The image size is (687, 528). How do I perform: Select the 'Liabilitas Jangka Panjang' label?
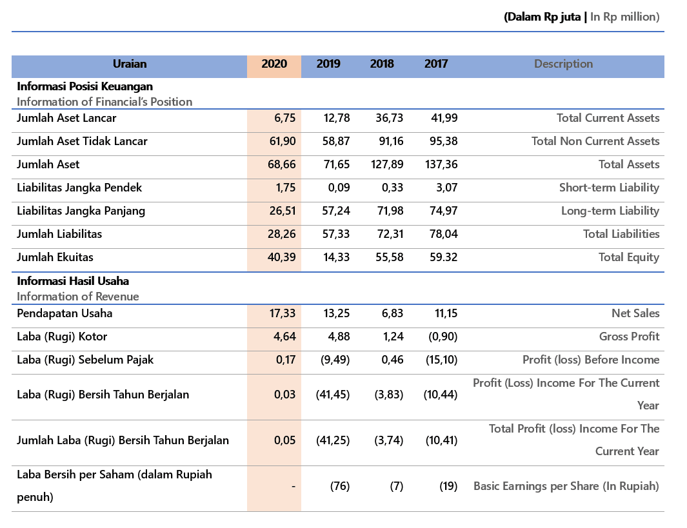coord(81,211)
